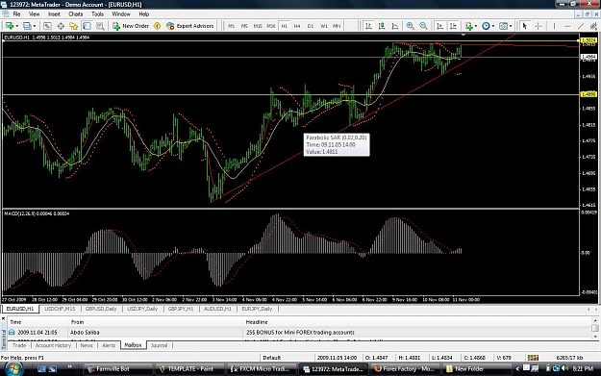Viewport: 601px width, 376px height.
Task: Expand the Profiles dropdown arrow
Action: pyautogui.click(x=35, y=26)
